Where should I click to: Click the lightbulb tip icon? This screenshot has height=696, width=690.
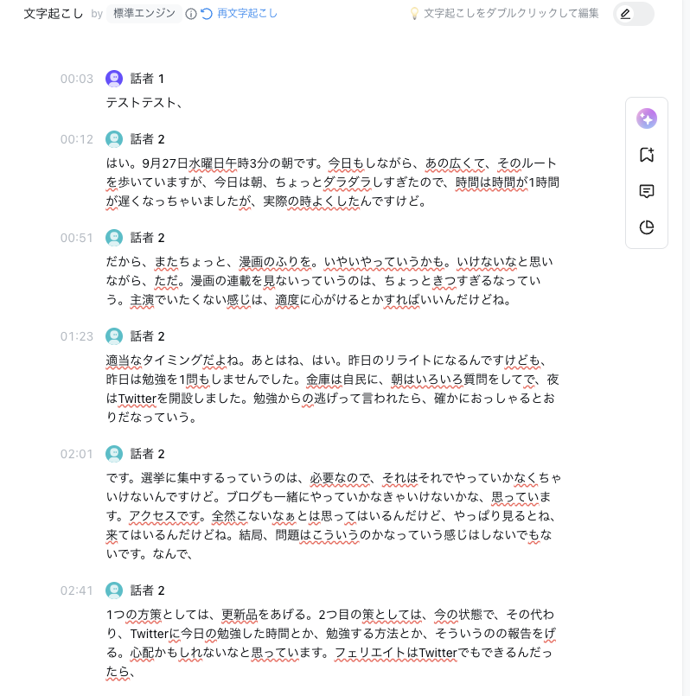pyautogui.click(x=414, y=14)
